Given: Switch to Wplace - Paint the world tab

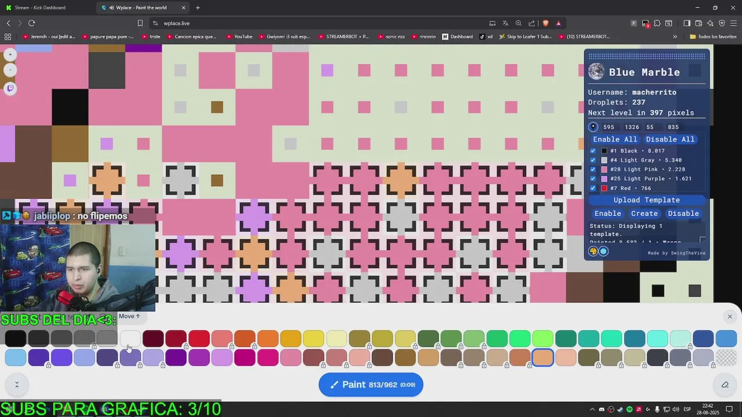Looking at the screenshot, I should [x=142, y=8].
